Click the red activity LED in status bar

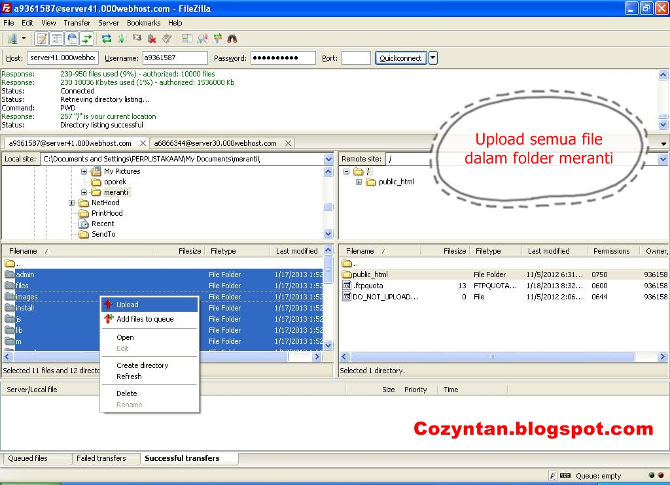pos(661,475)
